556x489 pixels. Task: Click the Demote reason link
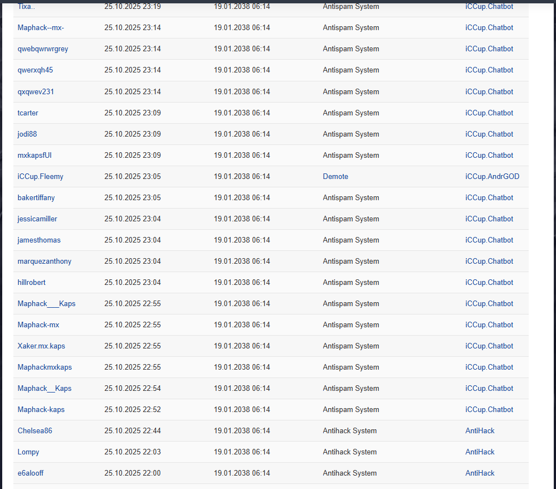click(335, 176)
